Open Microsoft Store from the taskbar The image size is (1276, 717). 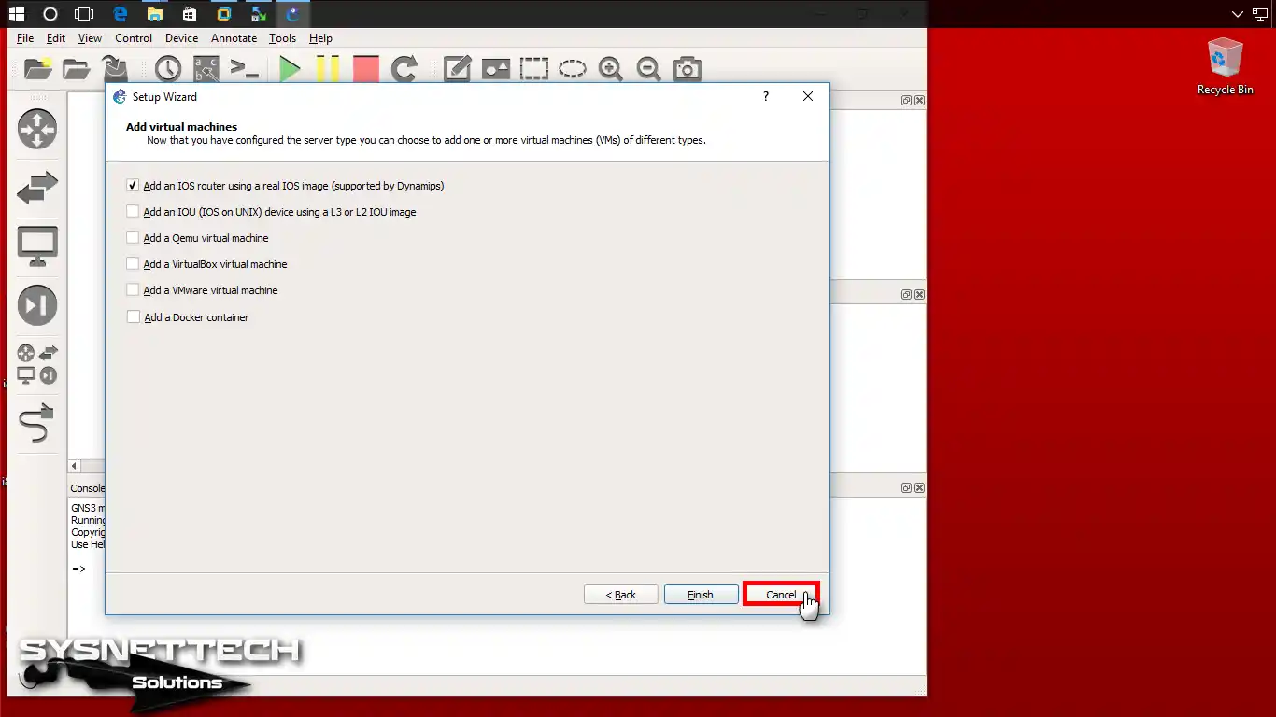point(190,13)
